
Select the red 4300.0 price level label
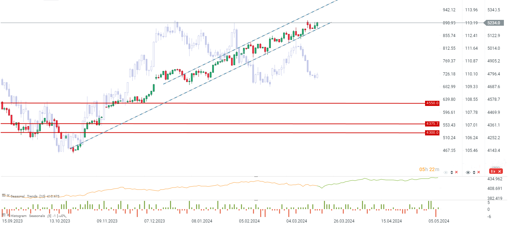click(432, 133)
